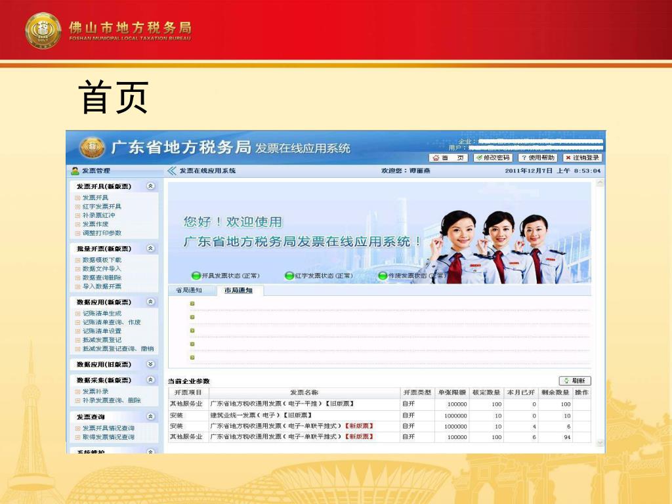This screenshot has width=672, height=504.
Task: Open 抵减发票登记查询、撤销 link
Action: [x=118, y=349]
